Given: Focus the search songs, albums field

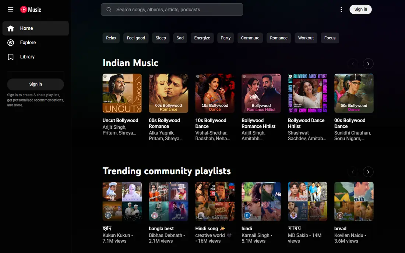Looking at the screenshot, I should (172, 10).
